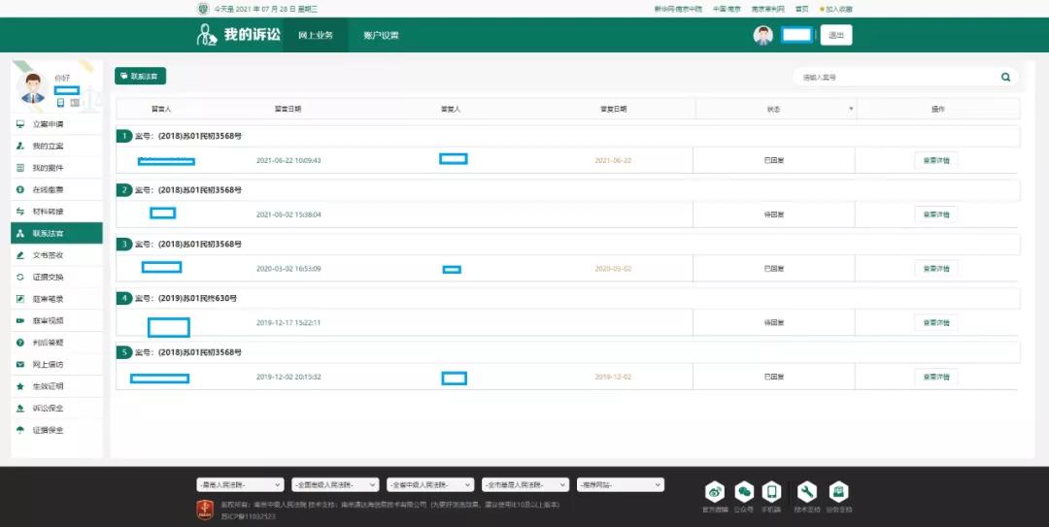View details for message dated 2020-03-02 16:53:09

click(x=936, y=269)
